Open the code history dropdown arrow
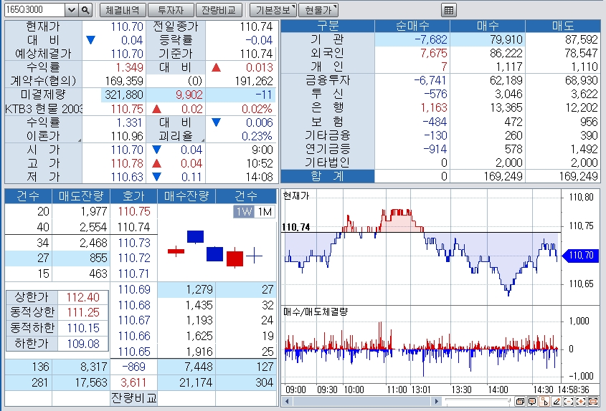 tap(72, 10)
